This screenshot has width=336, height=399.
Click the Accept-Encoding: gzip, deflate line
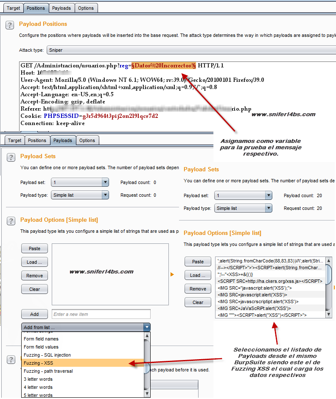(63, 101)
